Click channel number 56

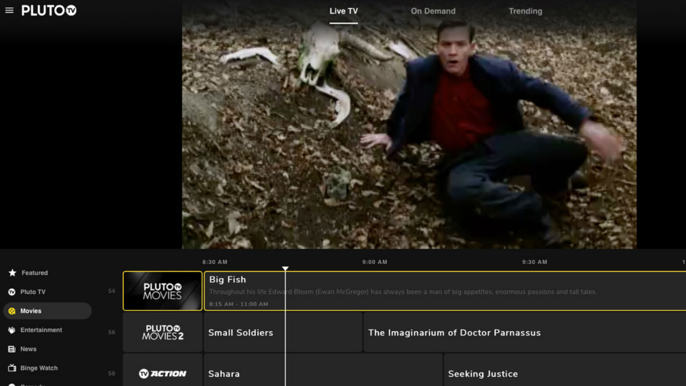[111, 332]
